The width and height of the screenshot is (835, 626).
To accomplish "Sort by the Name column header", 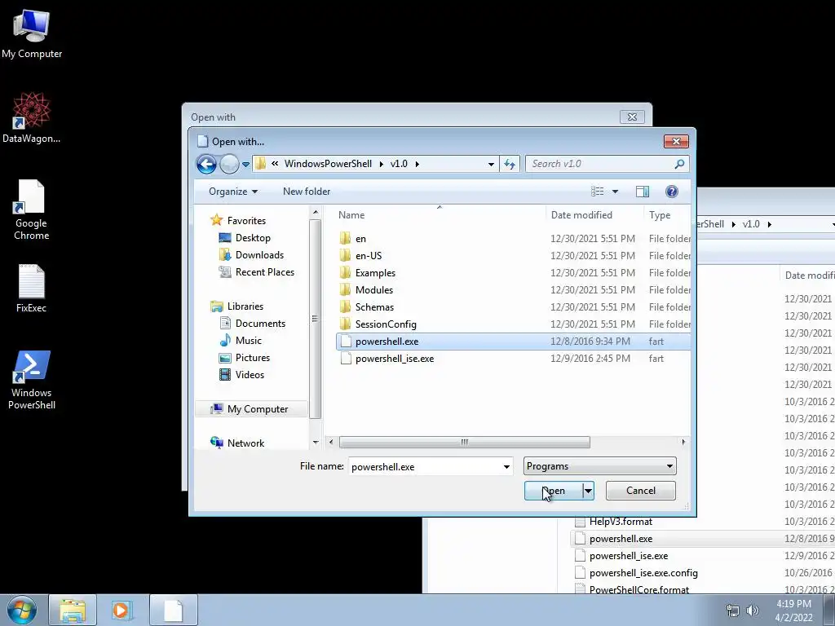I will point(440,215).
